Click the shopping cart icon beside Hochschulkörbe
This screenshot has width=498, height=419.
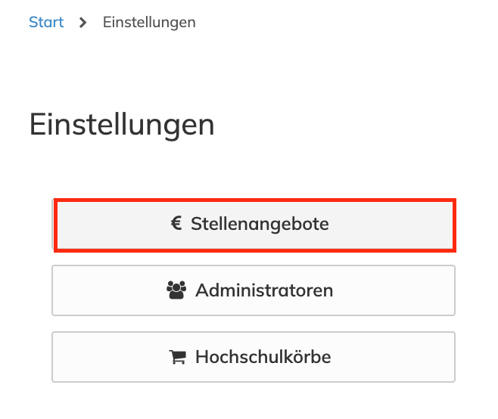coord(177,357)
